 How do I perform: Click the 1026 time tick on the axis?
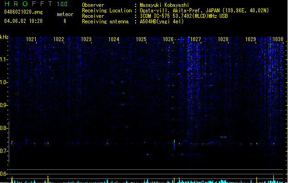[168, 39]
